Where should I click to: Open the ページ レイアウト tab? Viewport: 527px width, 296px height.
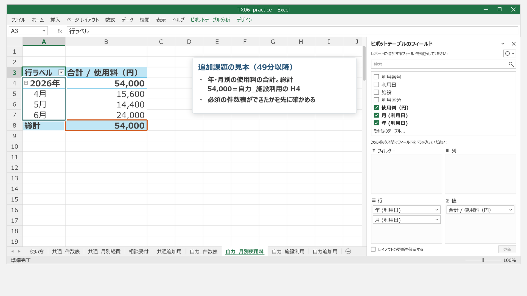pyautogui.click(x=83, y=20)
